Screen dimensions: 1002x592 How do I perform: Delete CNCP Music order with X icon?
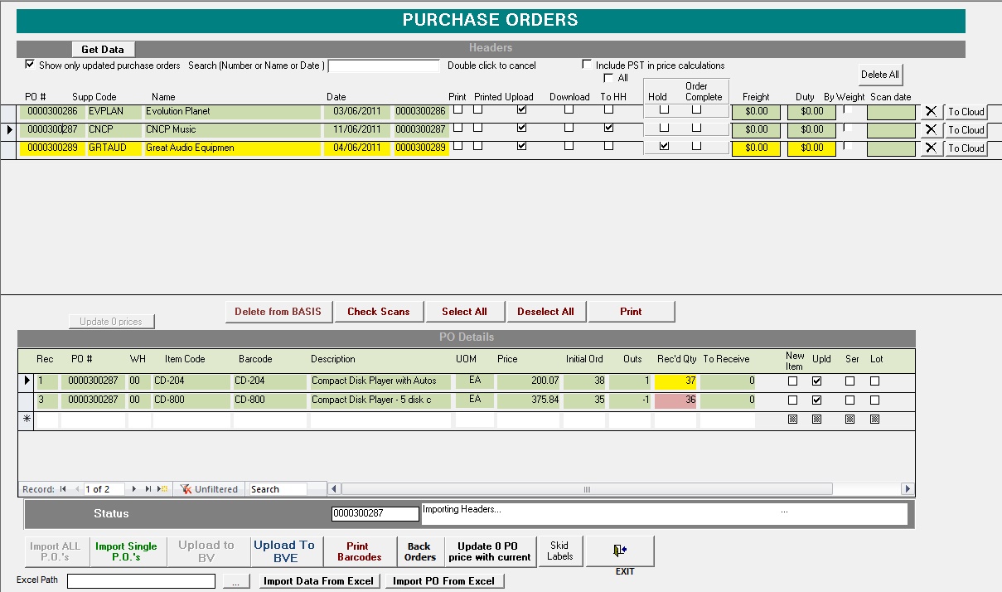pyautogui.click(x=931, y=129)
